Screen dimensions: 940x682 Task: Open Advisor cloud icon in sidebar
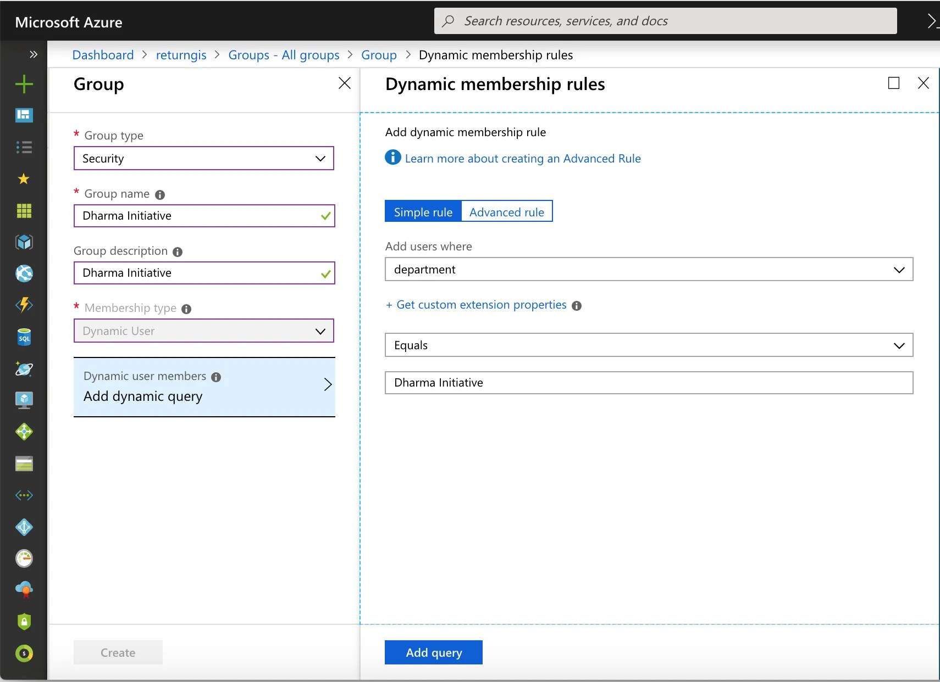[24, 590]
